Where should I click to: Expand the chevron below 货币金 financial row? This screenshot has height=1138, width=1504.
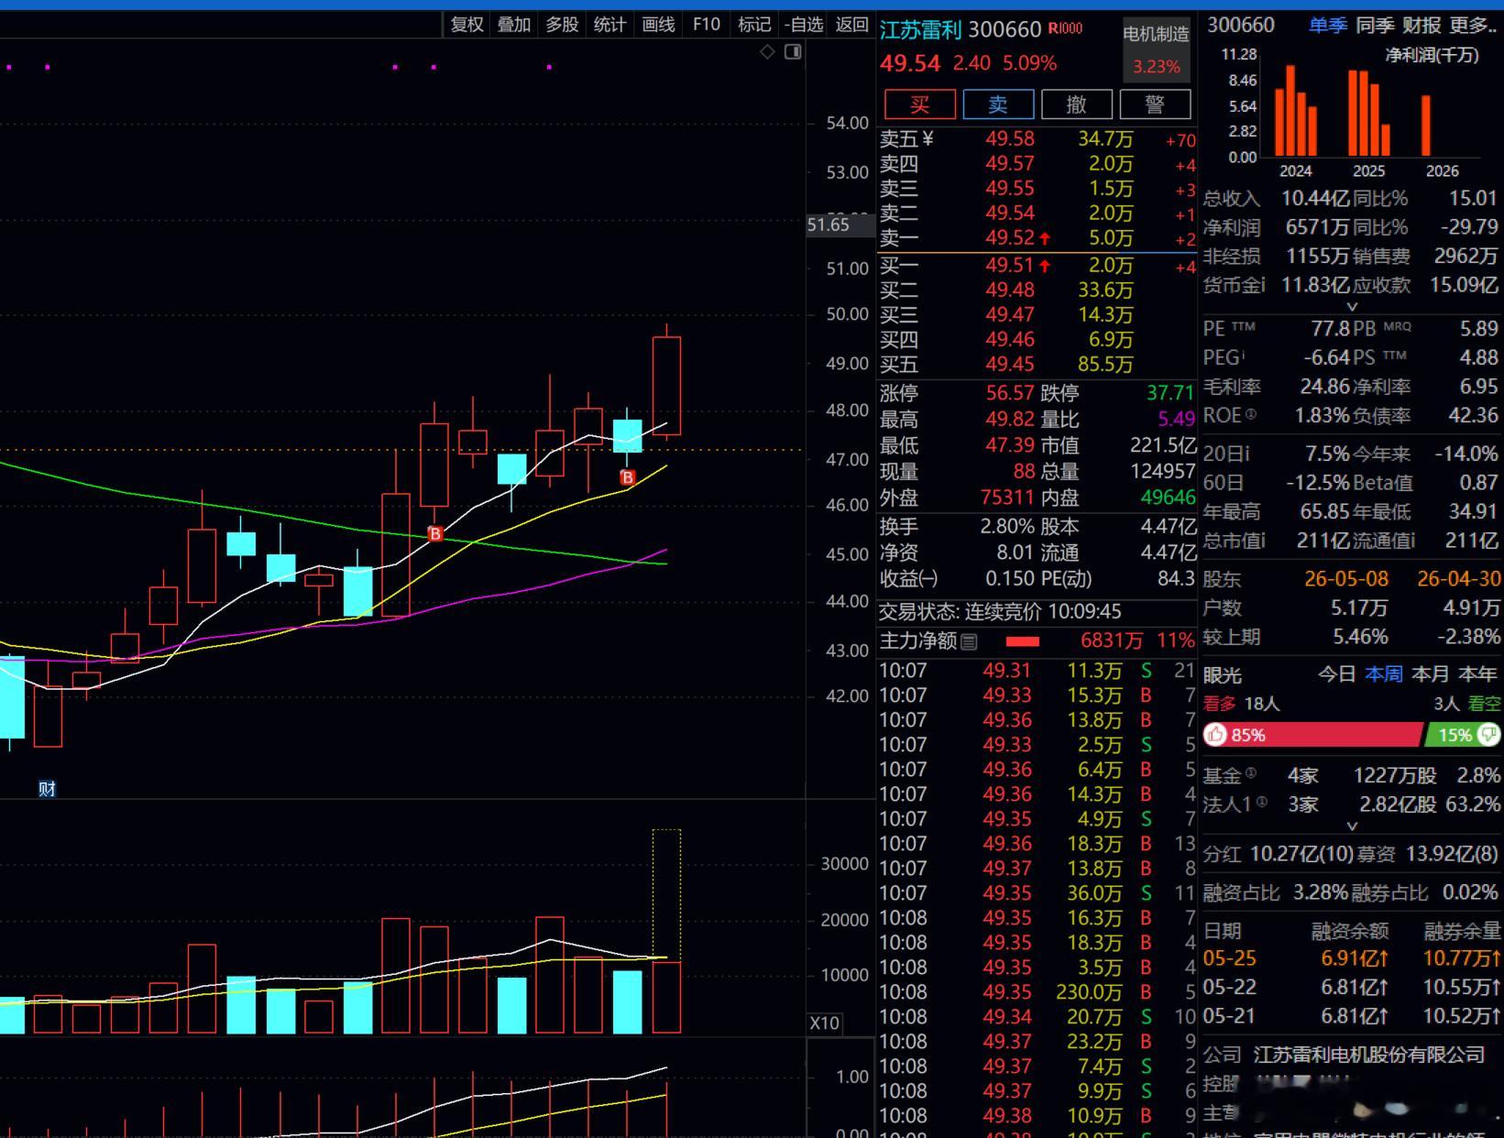pos(1351,307)
